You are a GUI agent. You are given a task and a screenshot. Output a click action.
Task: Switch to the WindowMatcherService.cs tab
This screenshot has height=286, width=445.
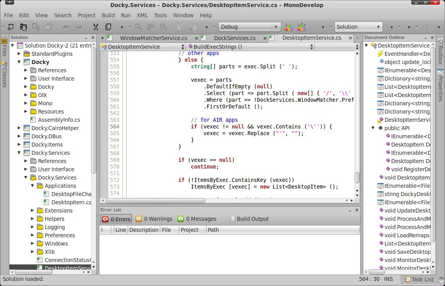(153, 38)
